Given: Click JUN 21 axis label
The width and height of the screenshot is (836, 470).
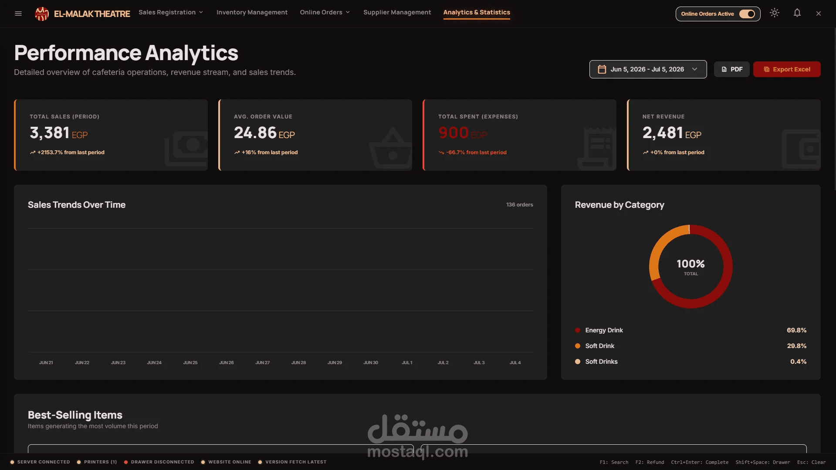Looking at the screenshot, I should pyautogui.click(x=46, y=362).
